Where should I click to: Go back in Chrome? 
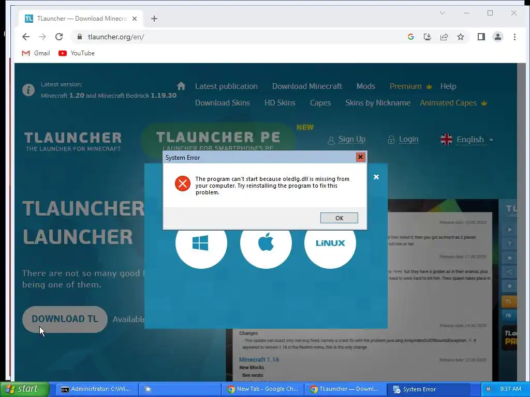(26, 37)
